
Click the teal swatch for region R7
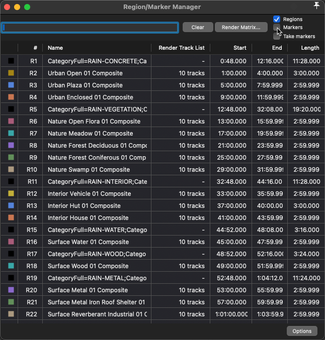11,134
